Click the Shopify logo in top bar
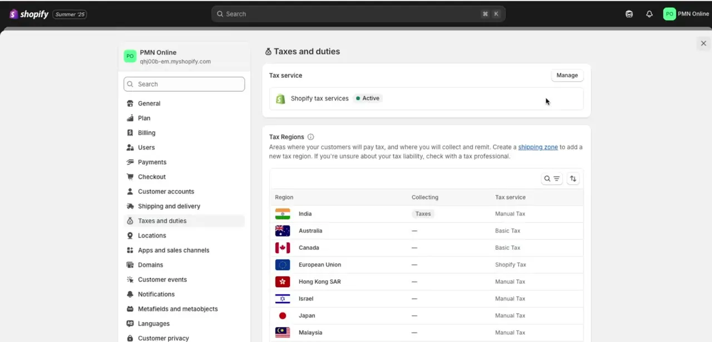 click(x=29, y=14)
